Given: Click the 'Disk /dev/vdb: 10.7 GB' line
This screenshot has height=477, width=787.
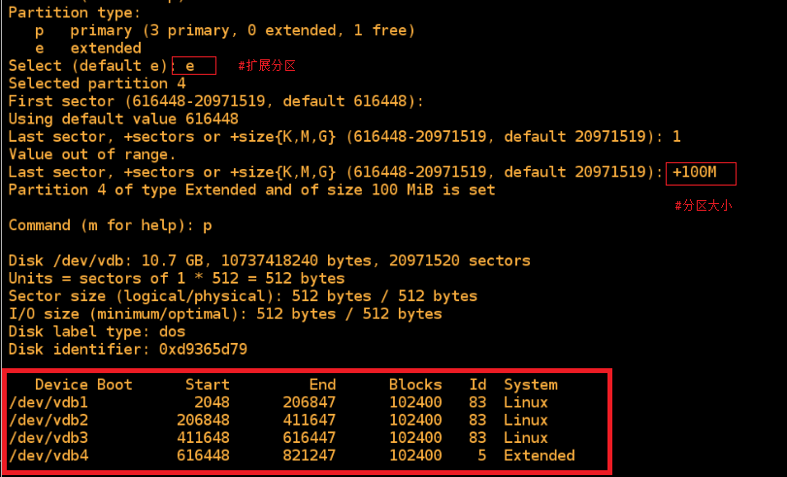Looking at the screenshot, I should 269,261.
